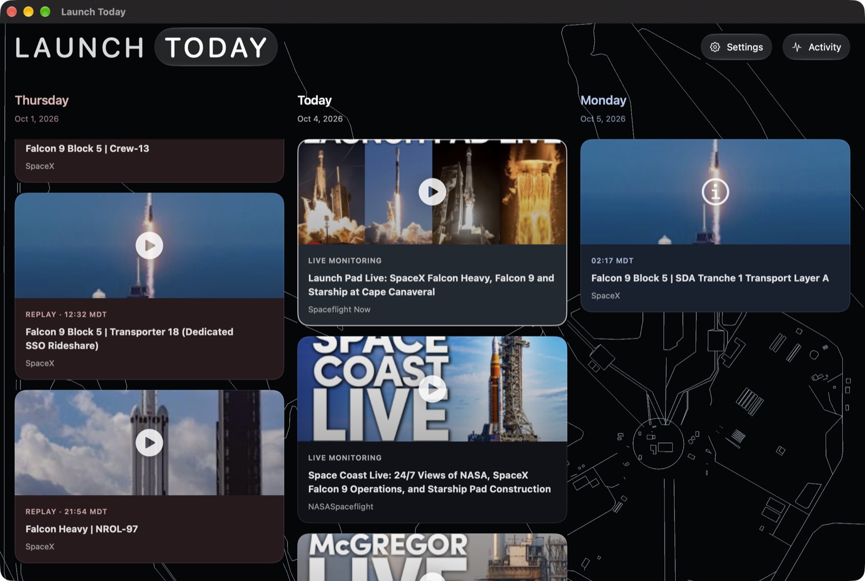The image size is (865, 581).
Task: Click the Activity pulse icon
Action: (796, 47)
